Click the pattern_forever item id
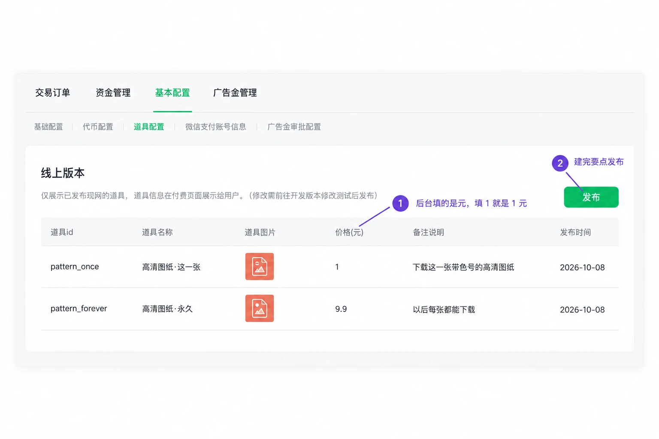Viewport: 659px width, 439px height. tap(79, 309)
